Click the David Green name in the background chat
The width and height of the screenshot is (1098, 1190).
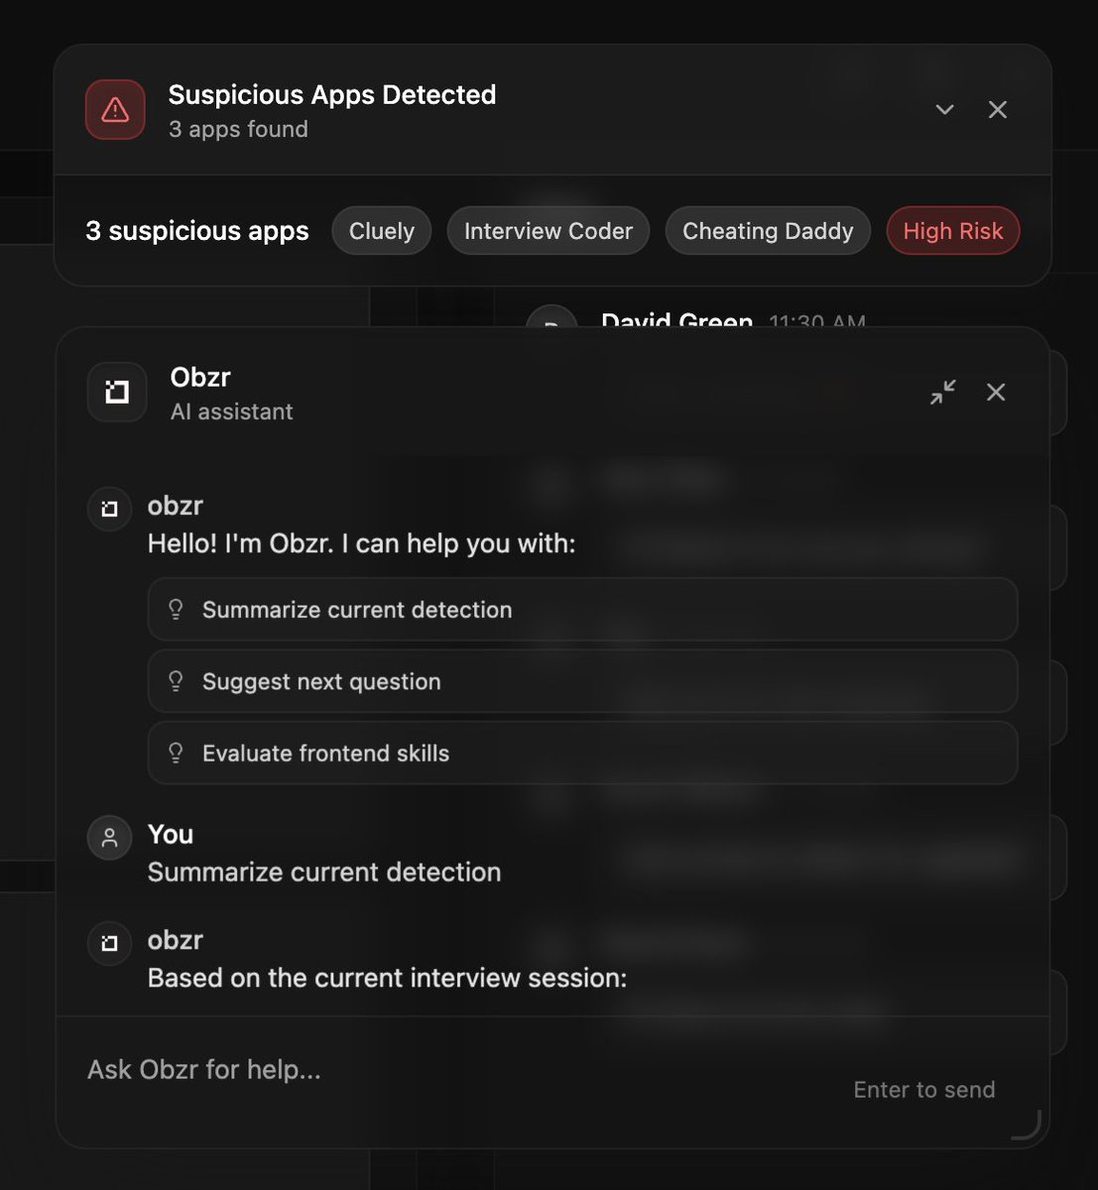point(676,319)
